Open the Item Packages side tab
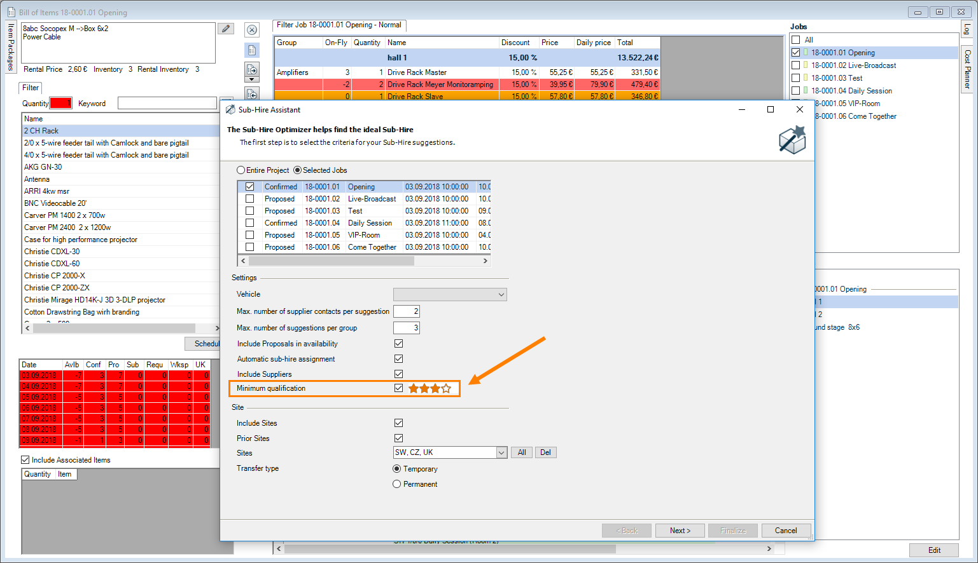The height and width of the screenshot is (563, 978). pos(10,47)
